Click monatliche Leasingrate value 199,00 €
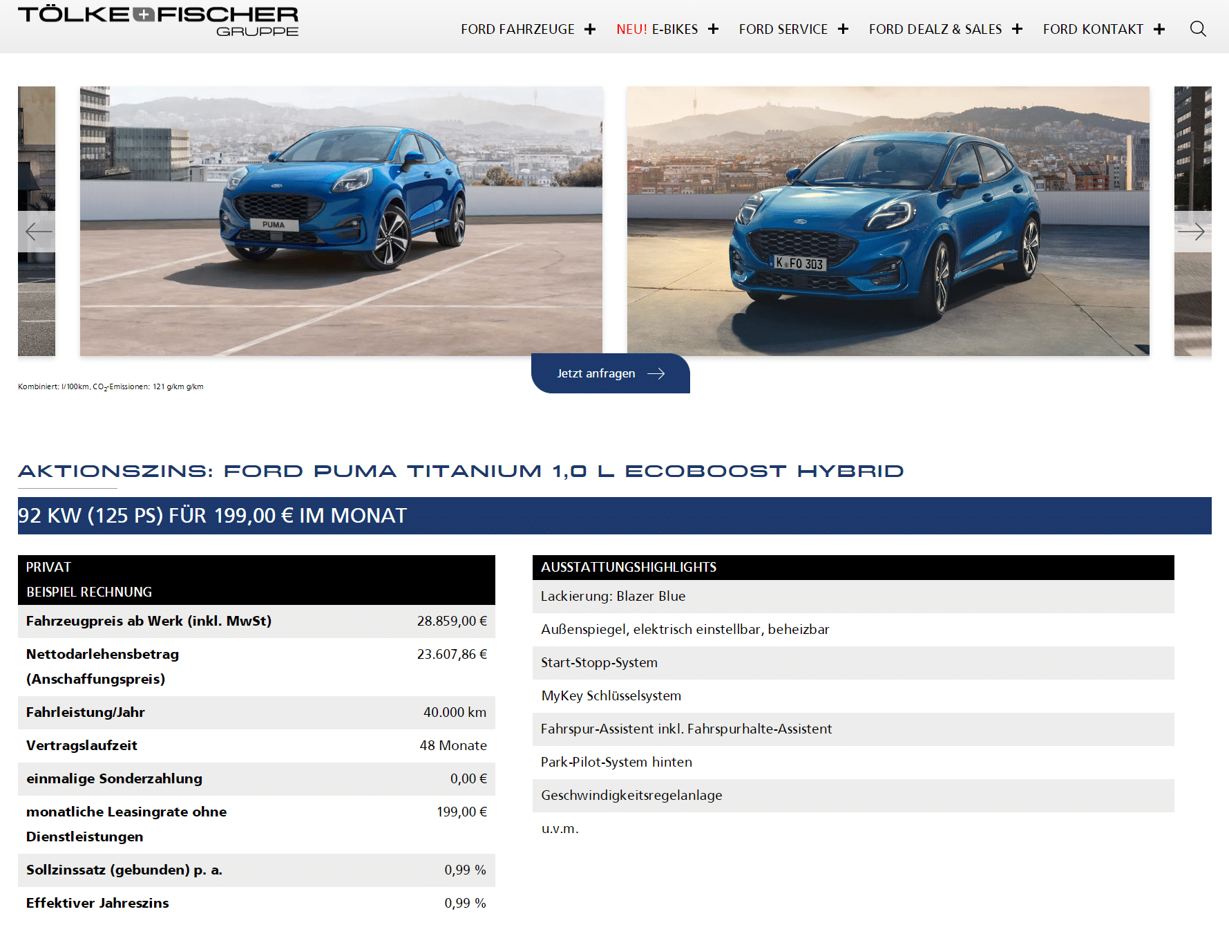 [x=461, y=812]
